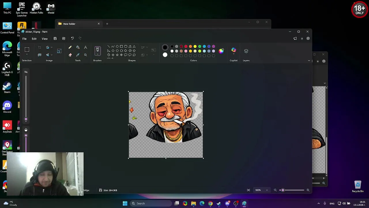Open the Image Creator resize icon
Image resolution: width=369 pixels, height=208 pixels.
[x=59, y=51]
